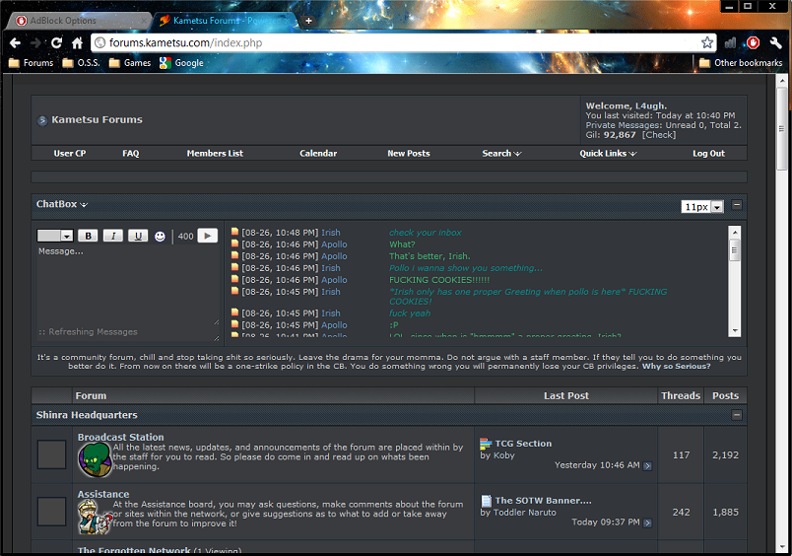
Task: Click the SOTW Banner post document icon
Action: click(x=486, y=501)
